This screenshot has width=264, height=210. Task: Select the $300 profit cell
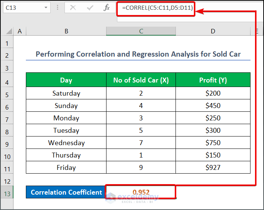point(213,130)
